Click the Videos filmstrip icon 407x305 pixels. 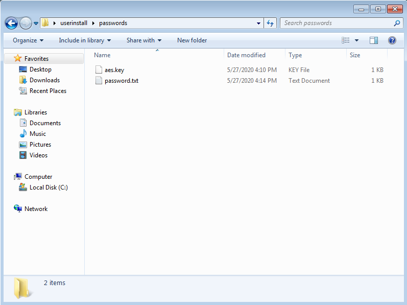click(x=23, y=155)
